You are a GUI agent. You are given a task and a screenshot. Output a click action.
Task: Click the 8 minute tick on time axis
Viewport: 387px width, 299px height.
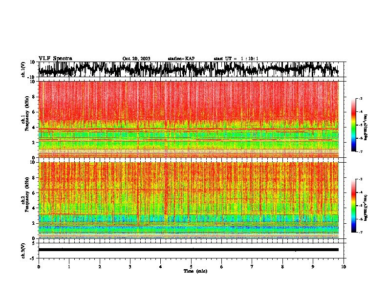coord(282,267)
